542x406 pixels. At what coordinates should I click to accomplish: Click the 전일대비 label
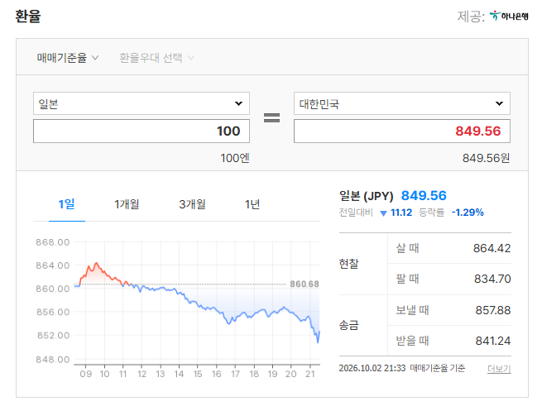click(x=356, y=213)
